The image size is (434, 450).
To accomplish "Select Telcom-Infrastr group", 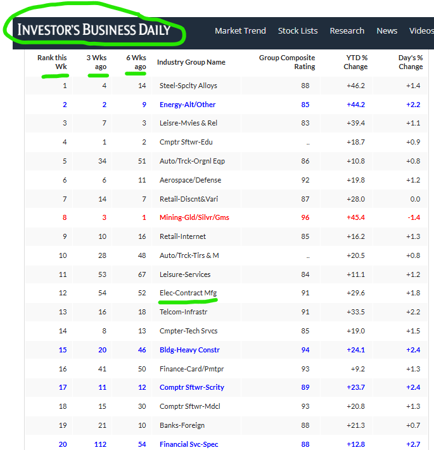I will point(183,312).
